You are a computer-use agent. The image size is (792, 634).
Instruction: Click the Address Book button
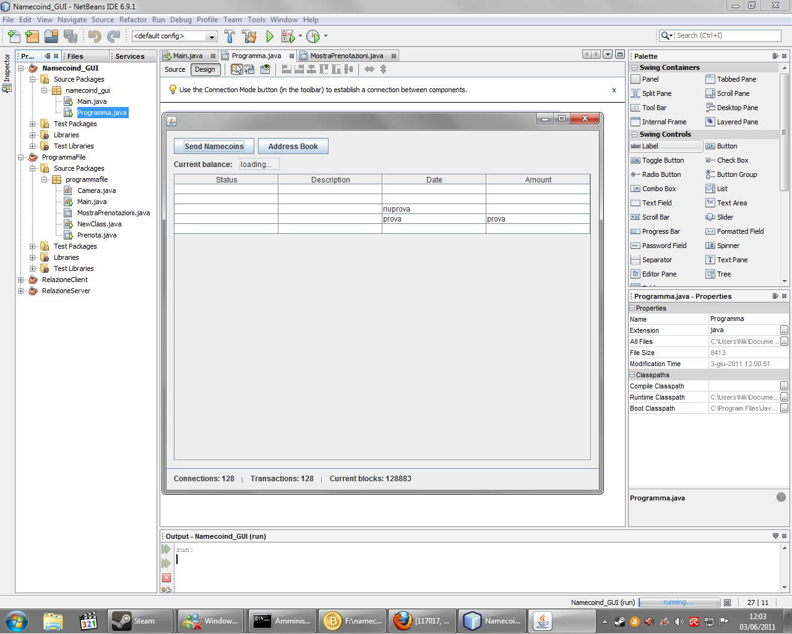[293, 146]
